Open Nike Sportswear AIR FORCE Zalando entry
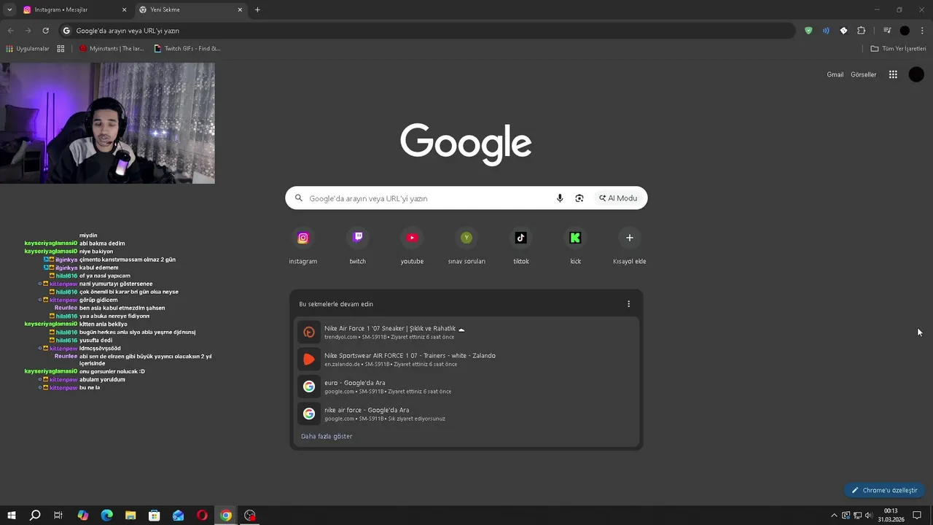This screenshot has height=525, width=933. [x=466, y=359]
